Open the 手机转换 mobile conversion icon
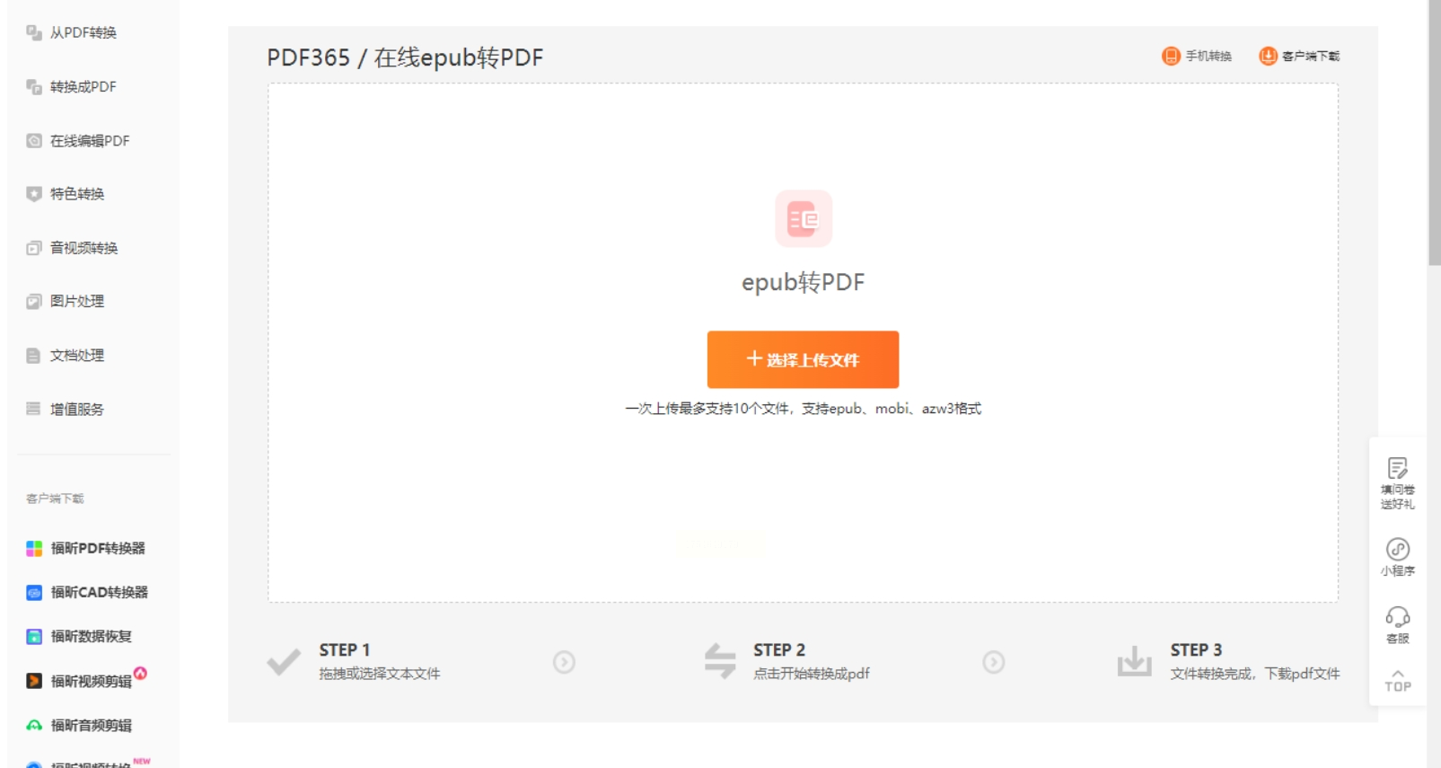The width and height of the screenshot is (1441, 768). (x=1171, y=56)
